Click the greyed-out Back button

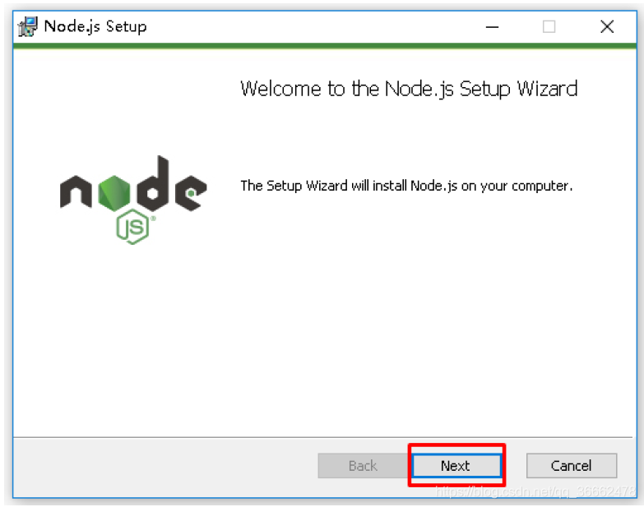pyautogui.click(x=363, y=466)
